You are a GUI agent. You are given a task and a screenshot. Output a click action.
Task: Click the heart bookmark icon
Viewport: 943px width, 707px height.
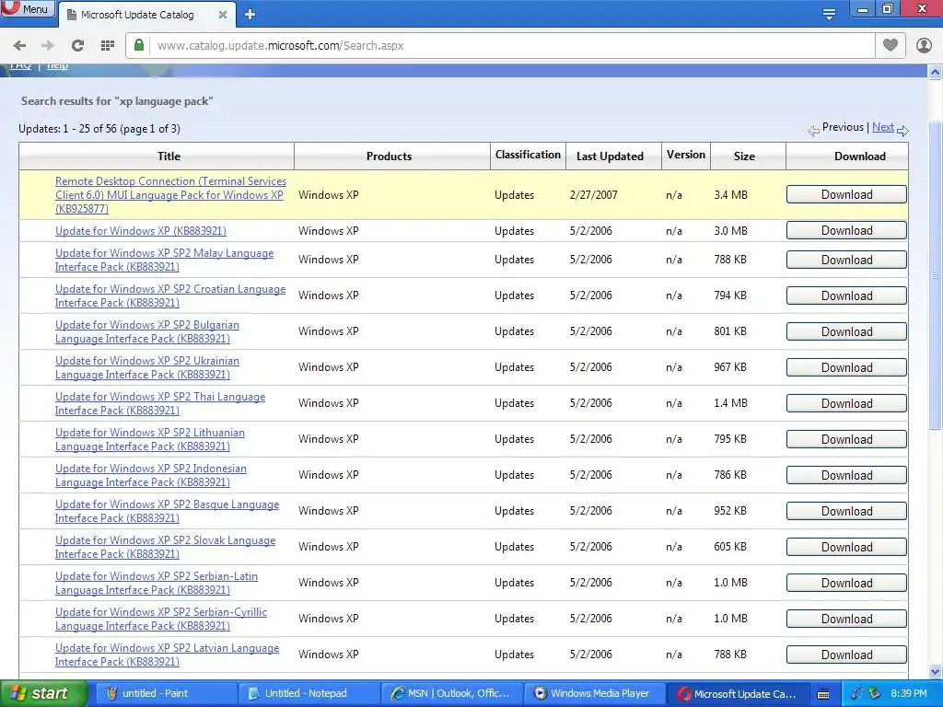891,45
